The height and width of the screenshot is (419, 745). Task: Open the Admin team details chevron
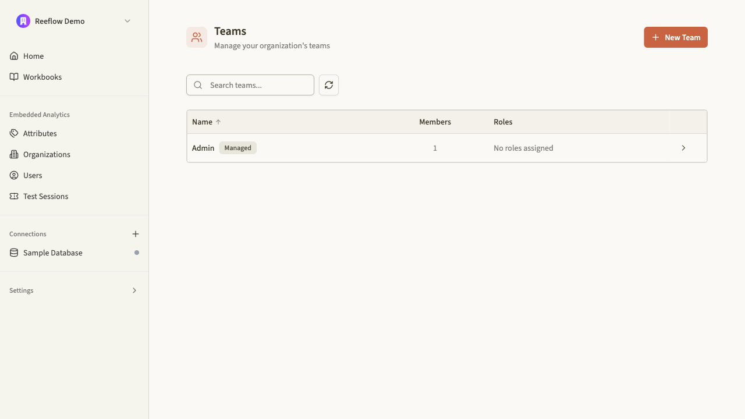(683, 148)
